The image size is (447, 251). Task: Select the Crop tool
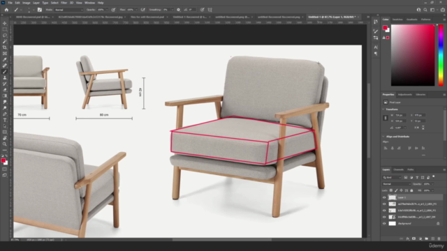(x=5, y=47)
